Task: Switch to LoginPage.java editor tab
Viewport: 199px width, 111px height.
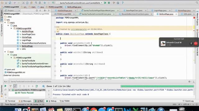Action: click(160, 10)
